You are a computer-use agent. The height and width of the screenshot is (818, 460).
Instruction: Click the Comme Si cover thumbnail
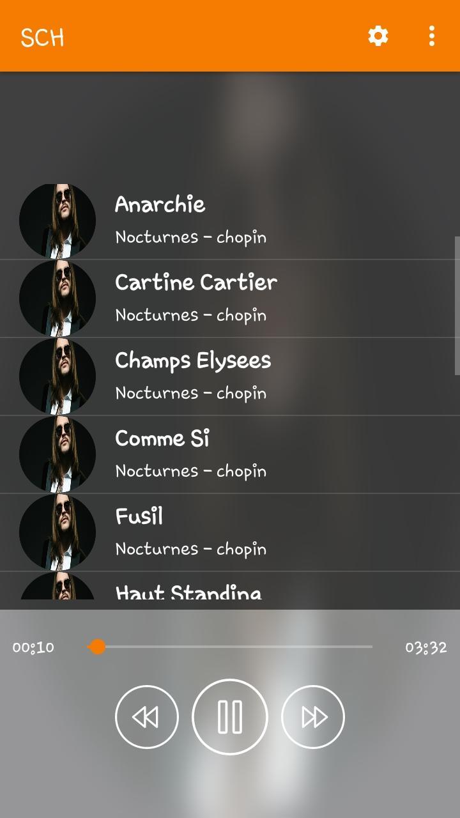coord(57,454)
